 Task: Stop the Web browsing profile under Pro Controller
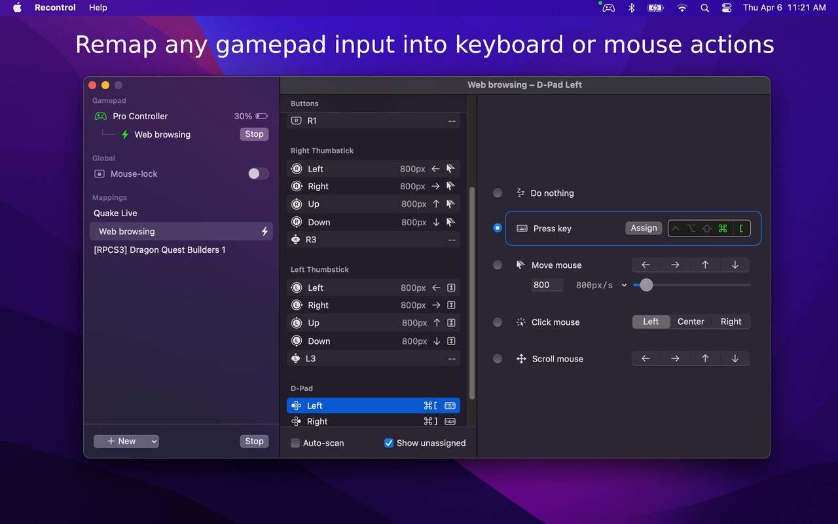point(254,134)
